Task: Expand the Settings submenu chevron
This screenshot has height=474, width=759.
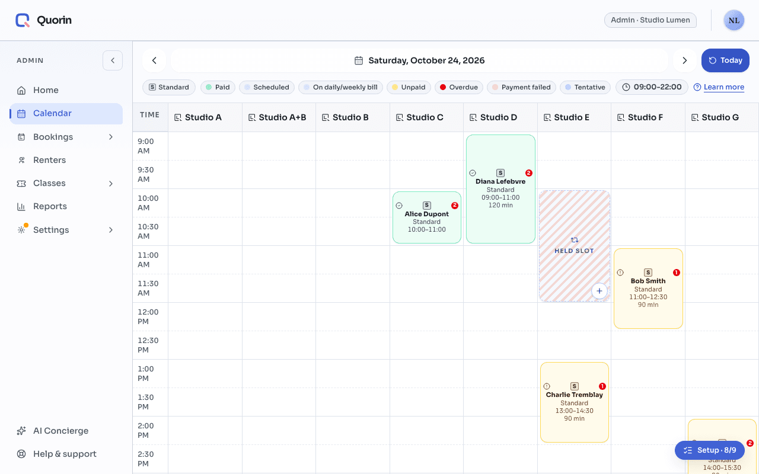Action: pyautogui.click(x=111, y=230)
